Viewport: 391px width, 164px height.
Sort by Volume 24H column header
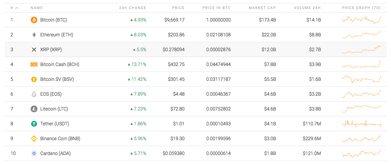[307, 8]
